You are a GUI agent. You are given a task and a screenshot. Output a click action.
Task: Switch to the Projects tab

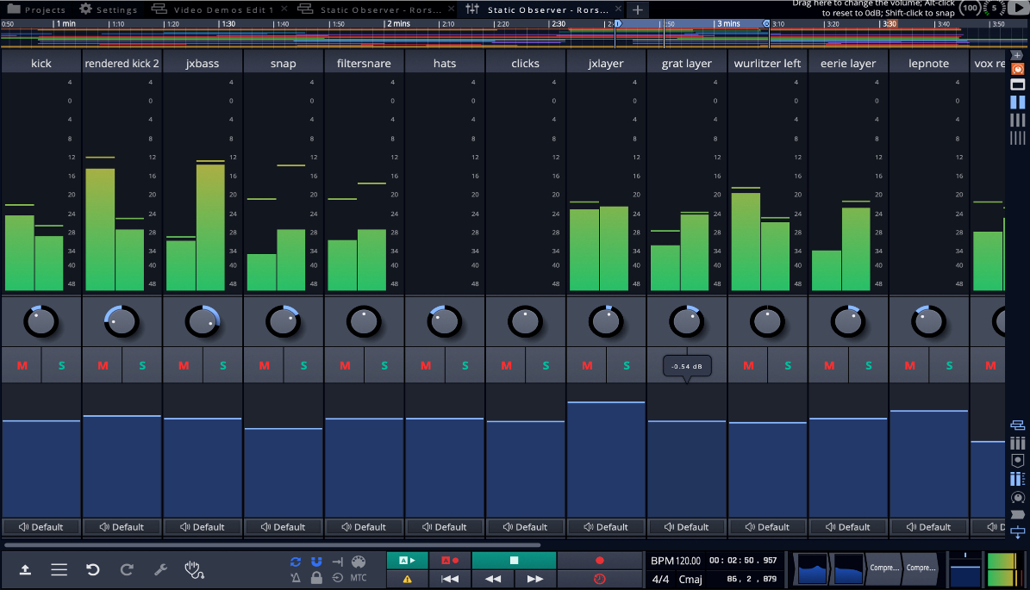(x=36, y=9)
